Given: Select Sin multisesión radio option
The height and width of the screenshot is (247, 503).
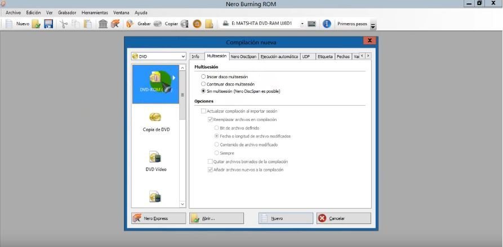Looking at the screenshot, I should [x=203, y=91].
